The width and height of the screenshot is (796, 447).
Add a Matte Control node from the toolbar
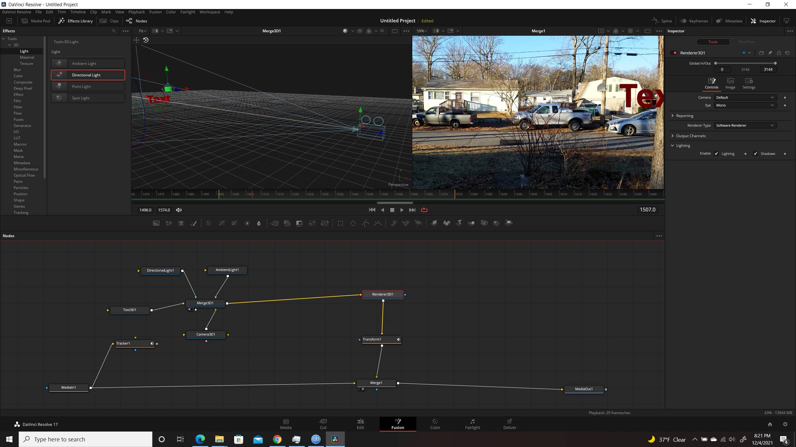pyautogui.click(x=299, y=223)
